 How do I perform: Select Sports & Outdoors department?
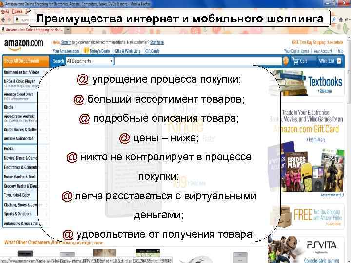(x=18, y=214)
